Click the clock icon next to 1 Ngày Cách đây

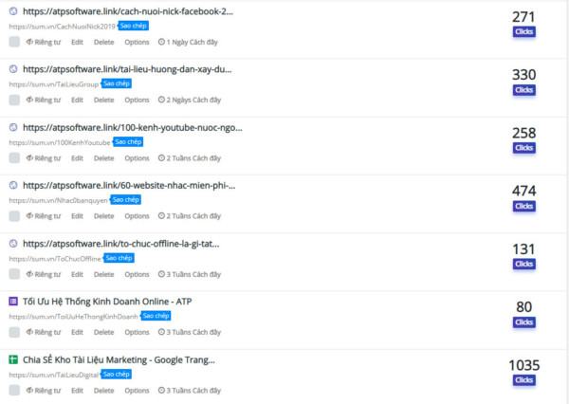point(161,42)
